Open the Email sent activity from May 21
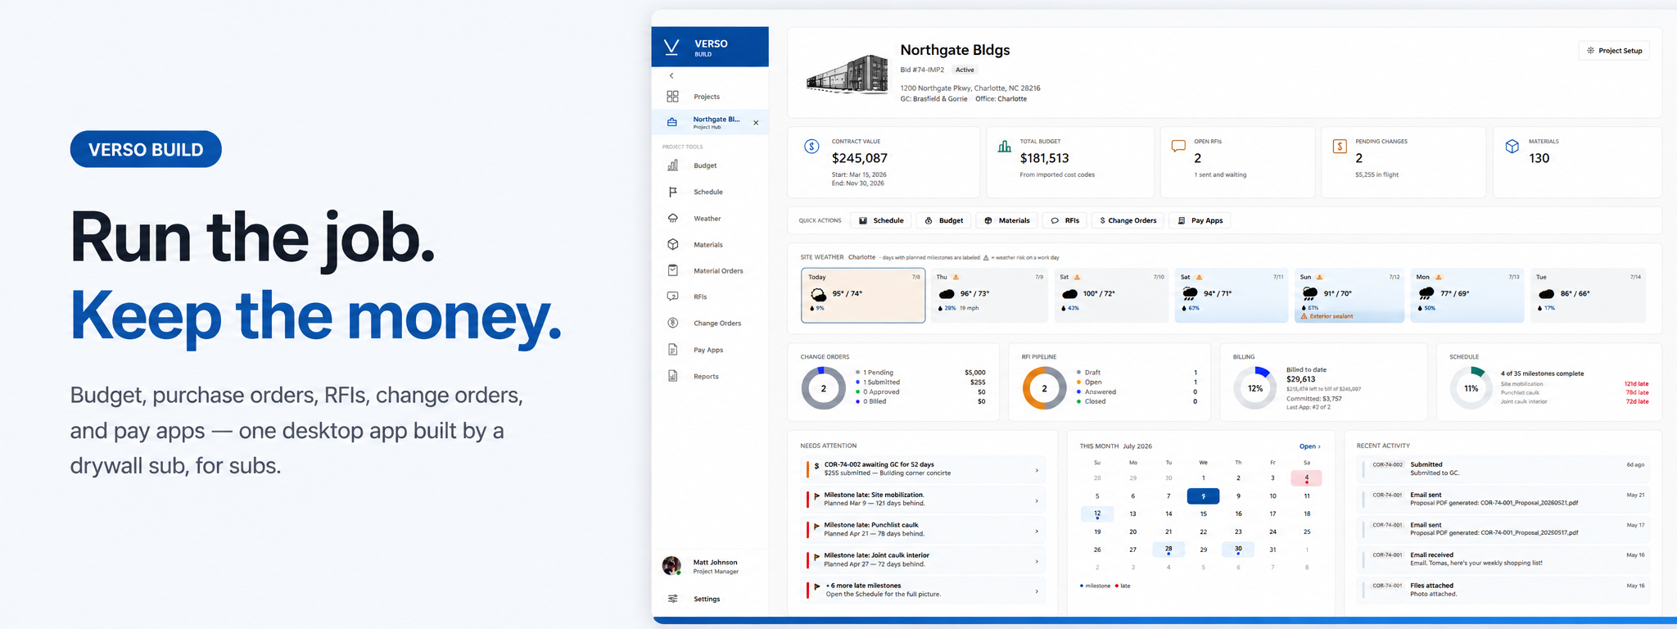The width and height of the screenshot is (1677, 629). 1503,499
